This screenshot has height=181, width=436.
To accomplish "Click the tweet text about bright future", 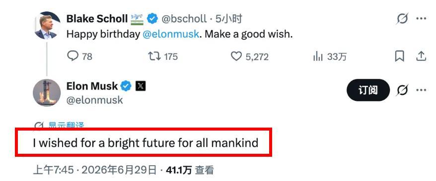I will (x=145, y=143).
